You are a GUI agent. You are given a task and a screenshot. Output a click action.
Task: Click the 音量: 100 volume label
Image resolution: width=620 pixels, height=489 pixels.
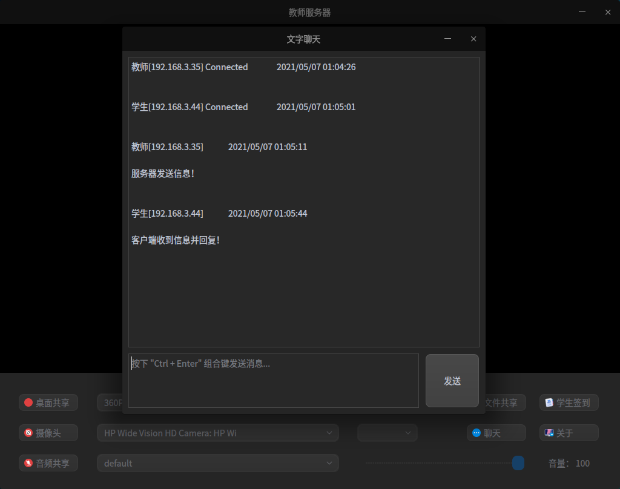tap(569, 464)
